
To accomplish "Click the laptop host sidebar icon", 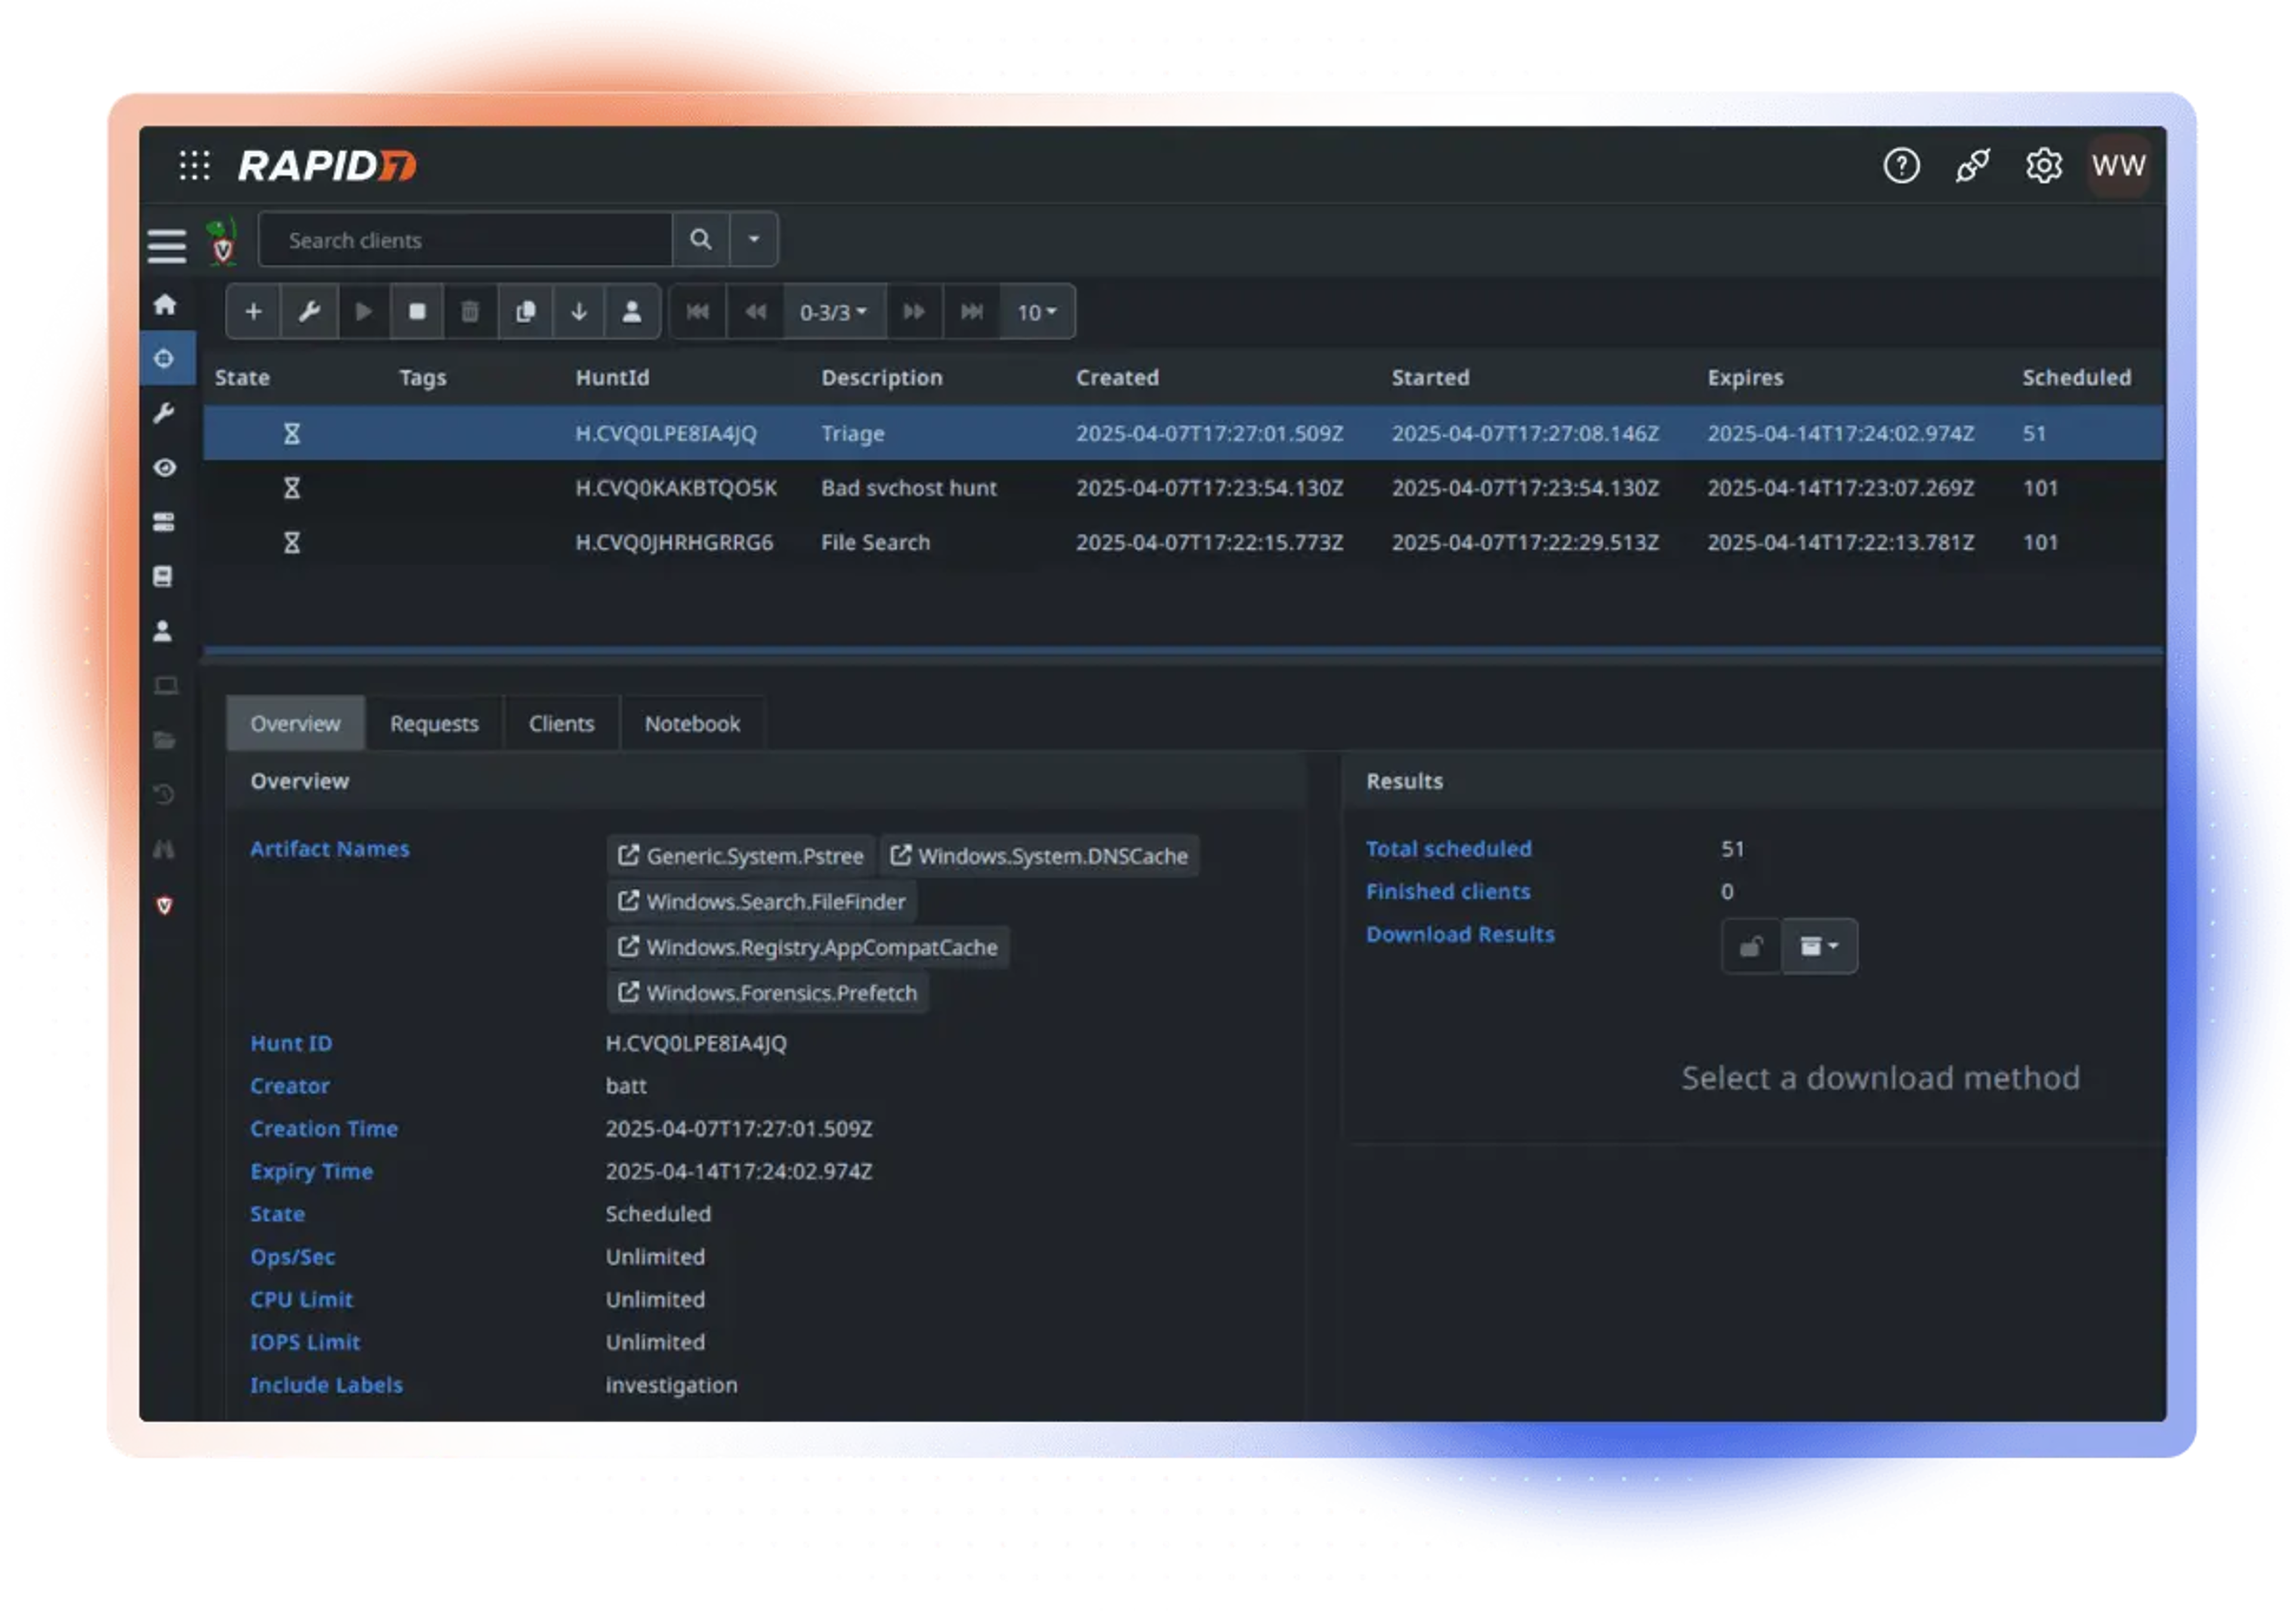I will tap(165, 686).
